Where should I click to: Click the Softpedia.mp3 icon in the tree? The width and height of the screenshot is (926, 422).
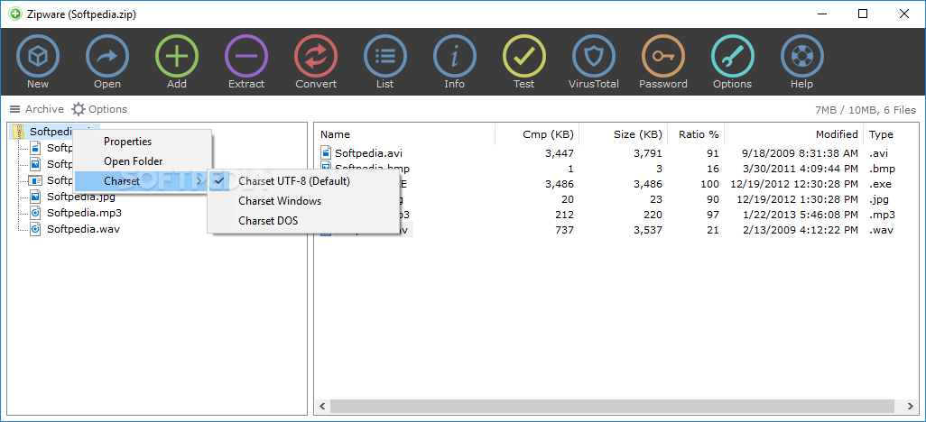click(35, 213)
